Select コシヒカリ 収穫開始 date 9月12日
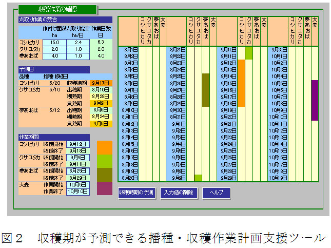This screenshot has width=331, height=248. coord(78,144)
